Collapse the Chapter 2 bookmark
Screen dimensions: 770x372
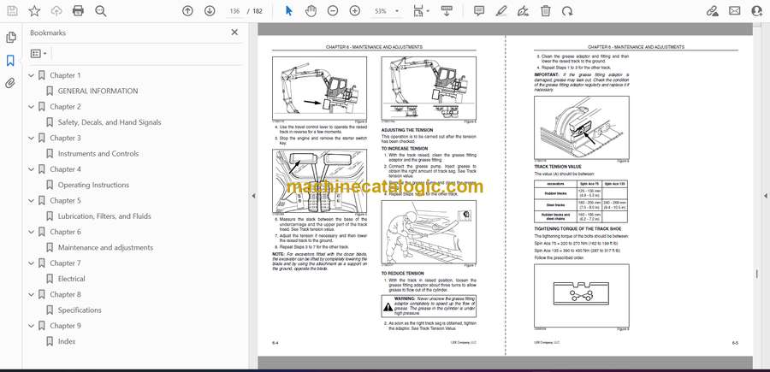pyautogui.click(x=32, y=107)
